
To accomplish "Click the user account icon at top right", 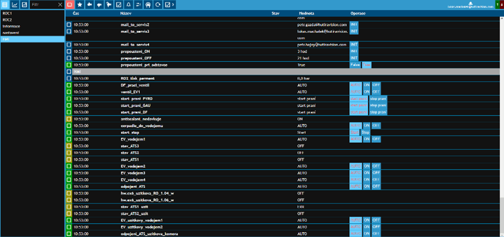I will coord(471,4).
